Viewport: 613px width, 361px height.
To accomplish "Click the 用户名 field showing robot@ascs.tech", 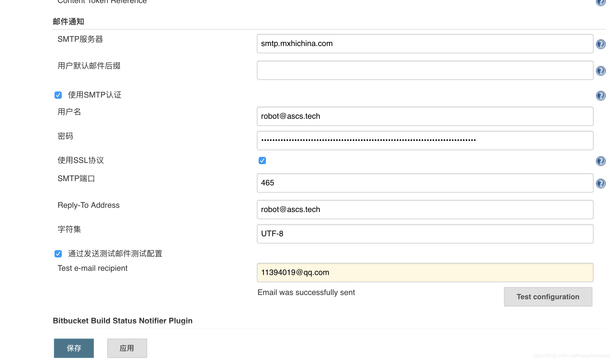I will (425, 116).
